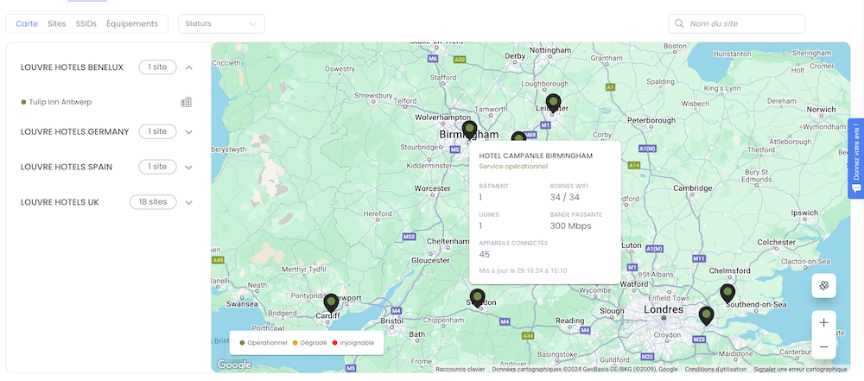Zoom out the map with minus button
This screenshot has width=864, height=381.
[823, 346]
